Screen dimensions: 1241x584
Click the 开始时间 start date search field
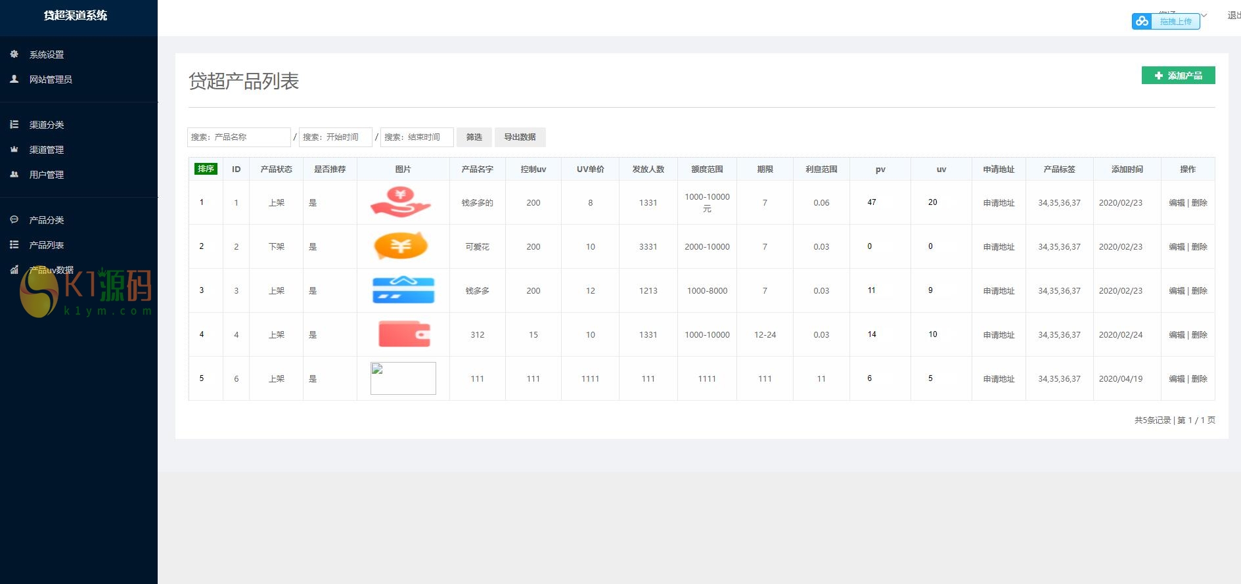point(335,137)
